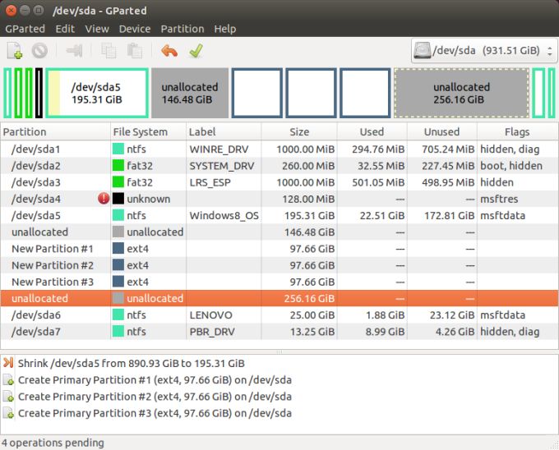This screenshot has width=559, height=450.
Task: Click the ntfs color swatch for /dev/sda1
Action: [x=118, y=149]
